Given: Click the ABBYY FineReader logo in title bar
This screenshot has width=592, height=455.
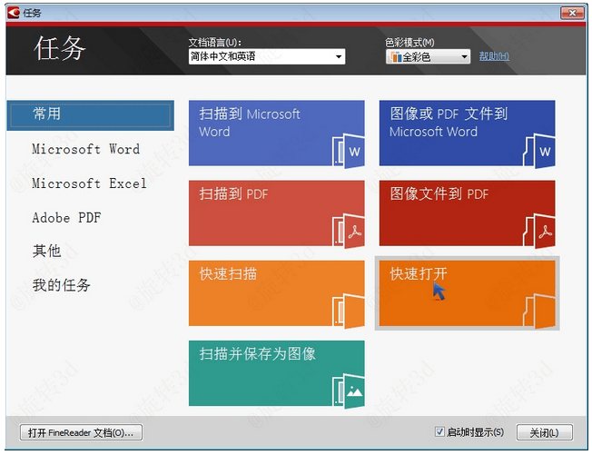Looking at the screenshot, I should tap(14, 13).
